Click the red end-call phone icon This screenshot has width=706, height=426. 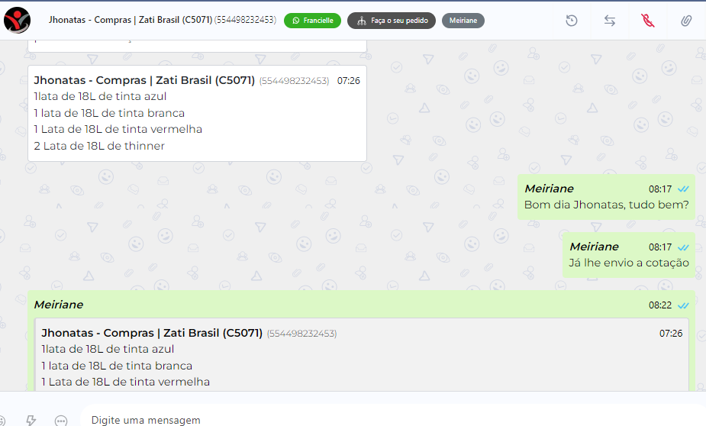pos(647,21)
